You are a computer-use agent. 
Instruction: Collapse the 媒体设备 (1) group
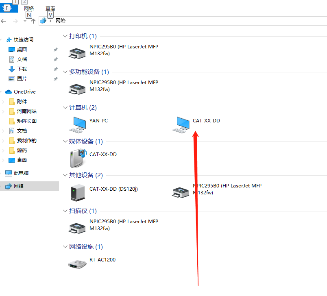[x=65, y=141]
